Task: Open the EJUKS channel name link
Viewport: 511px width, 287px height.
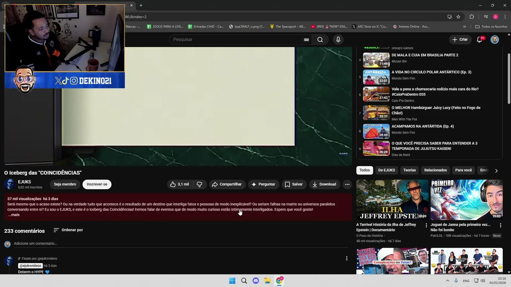Action: point(24,182)
